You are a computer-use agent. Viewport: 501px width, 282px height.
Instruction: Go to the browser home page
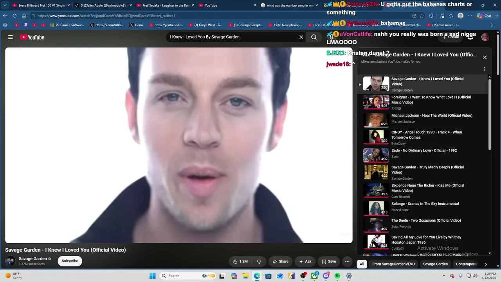pyautogui.click(x=24, y=16)
